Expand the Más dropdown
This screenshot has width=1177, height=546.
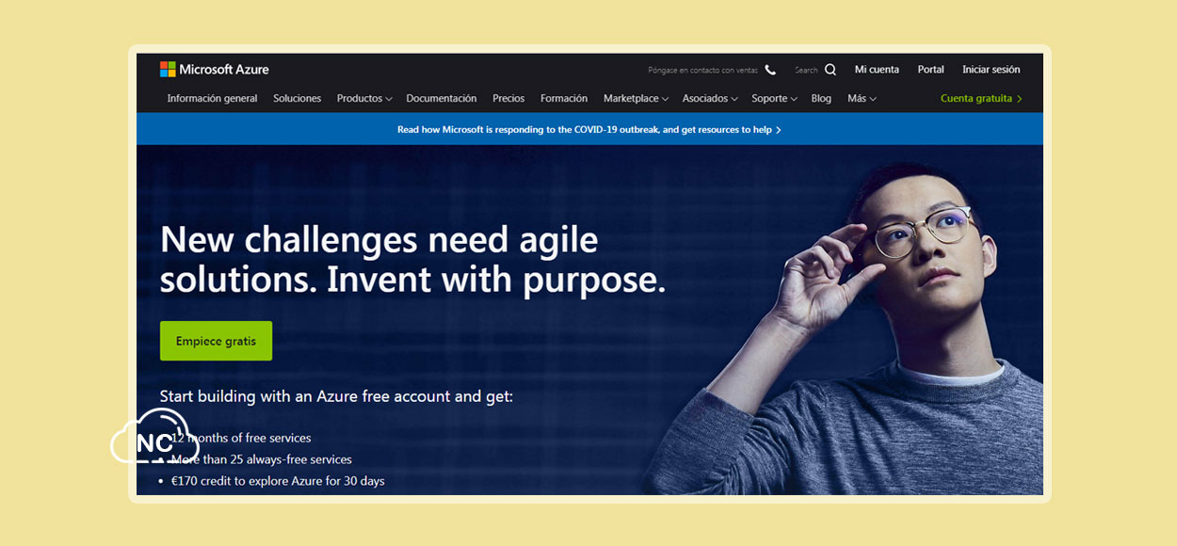[862, 98]
